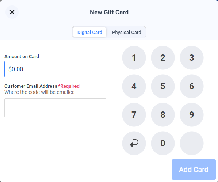Switch to the Physical Card tab

point(126,32)
